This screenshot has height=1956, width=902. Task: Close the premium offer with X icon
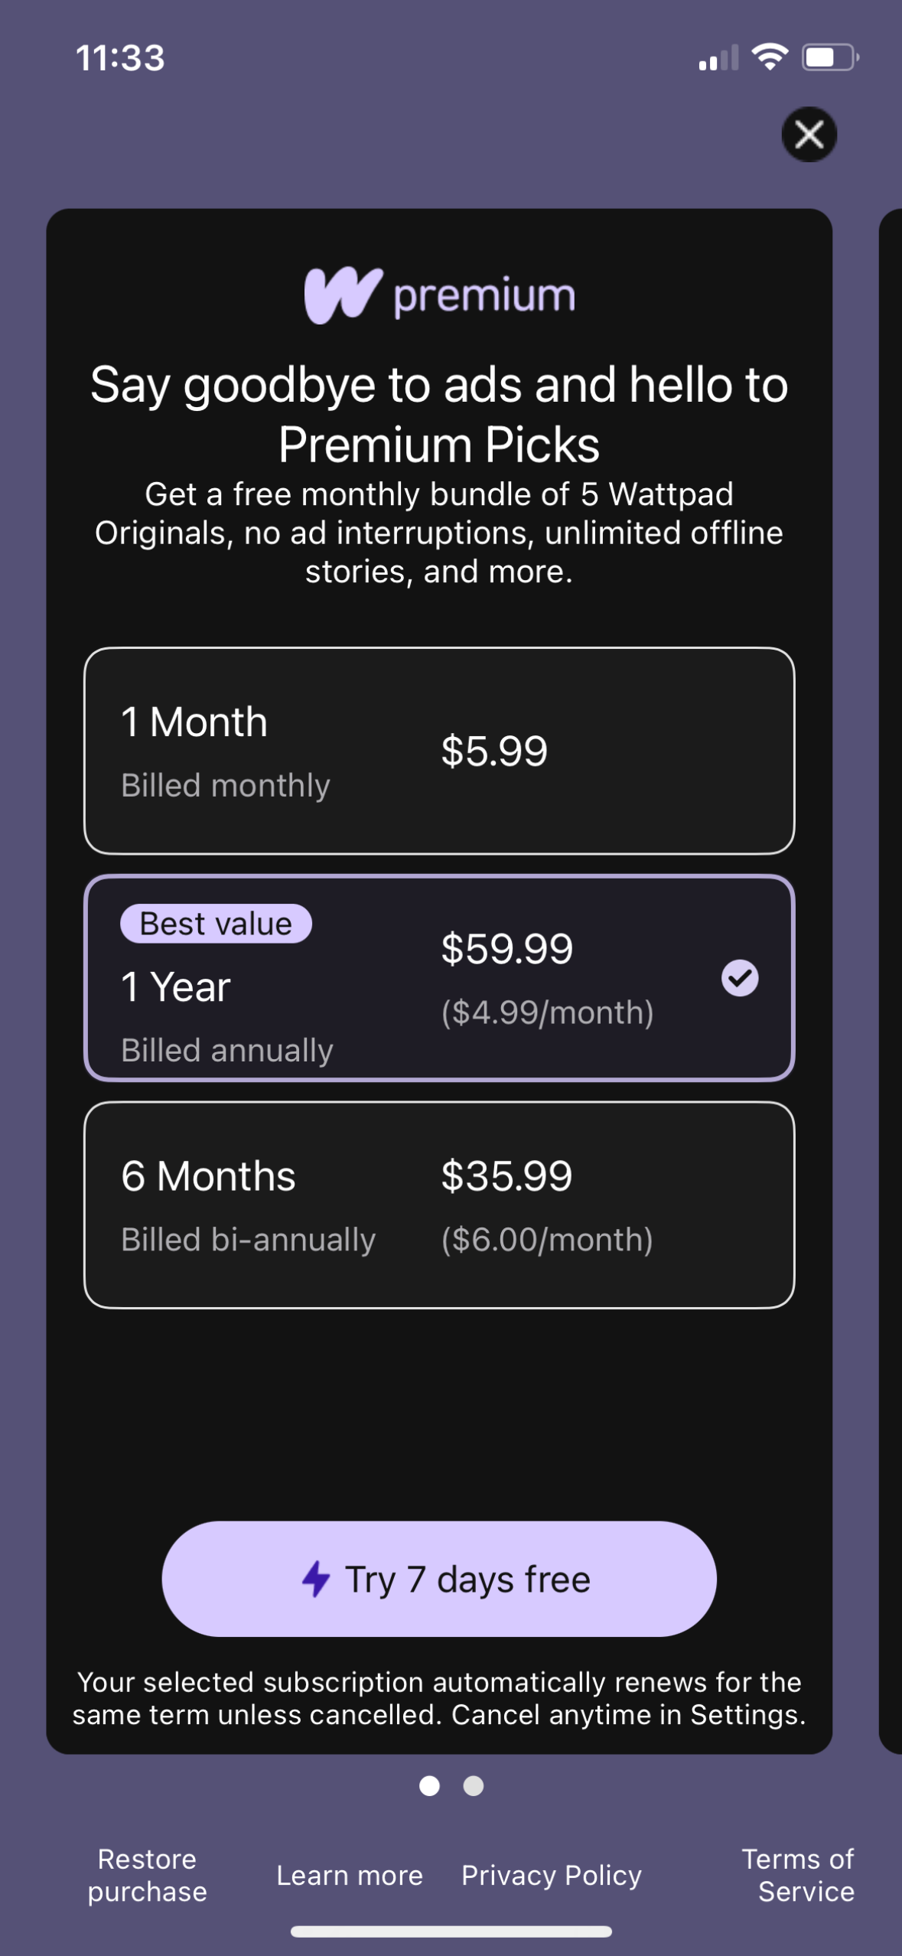809,135
